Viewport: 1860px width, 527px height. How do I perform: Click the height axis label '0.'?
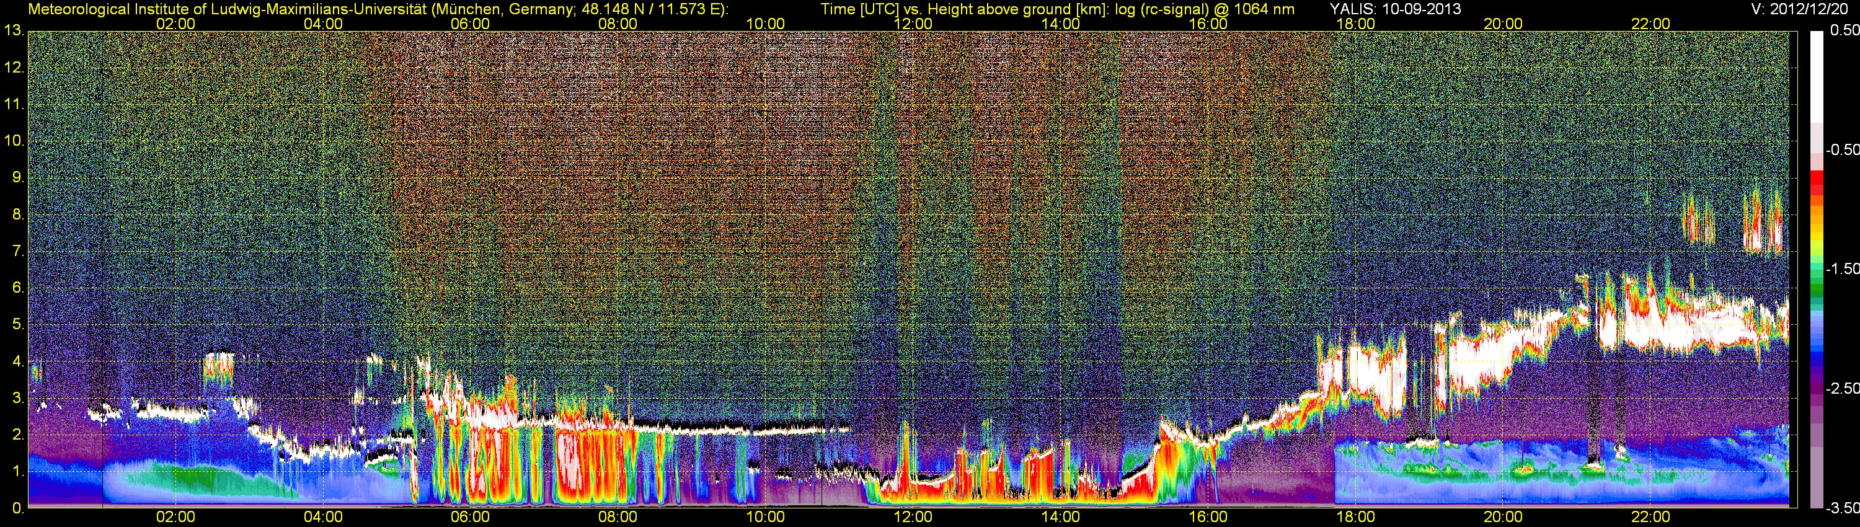click(18, 508)
